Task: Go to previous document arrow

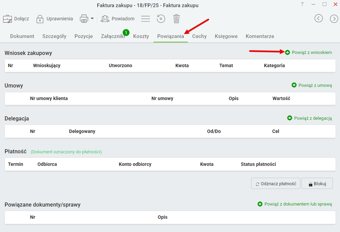Action: coord(319,18)
